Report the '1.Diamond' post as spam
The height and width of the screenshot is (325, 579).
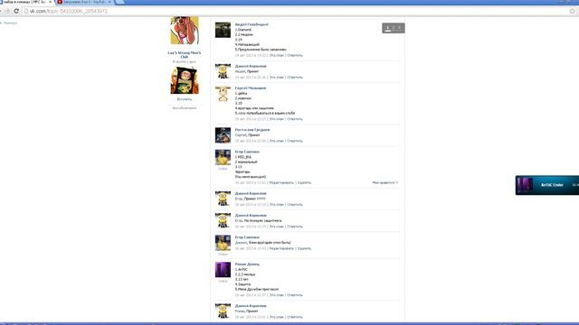pyautogui.click(x=277, y=55)
